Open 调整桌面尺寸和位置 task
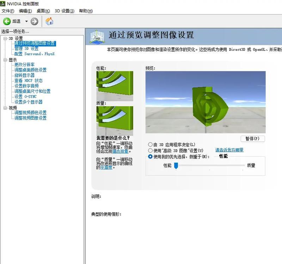The image size is (282, 264). point(32,91)
